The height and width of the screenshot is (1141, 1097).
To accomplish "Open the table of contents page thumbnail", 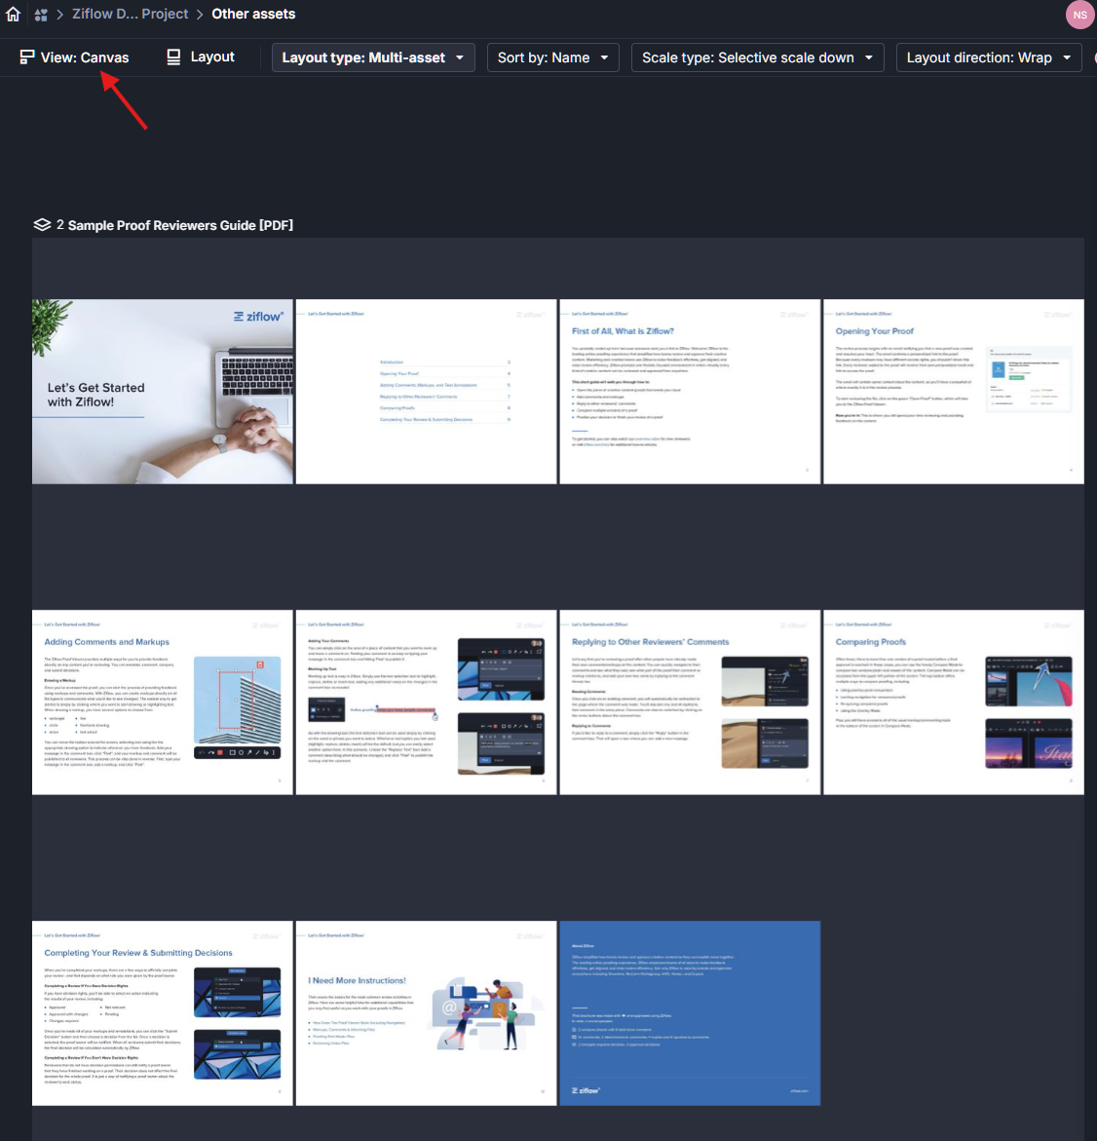I will (x=427, y=392).
